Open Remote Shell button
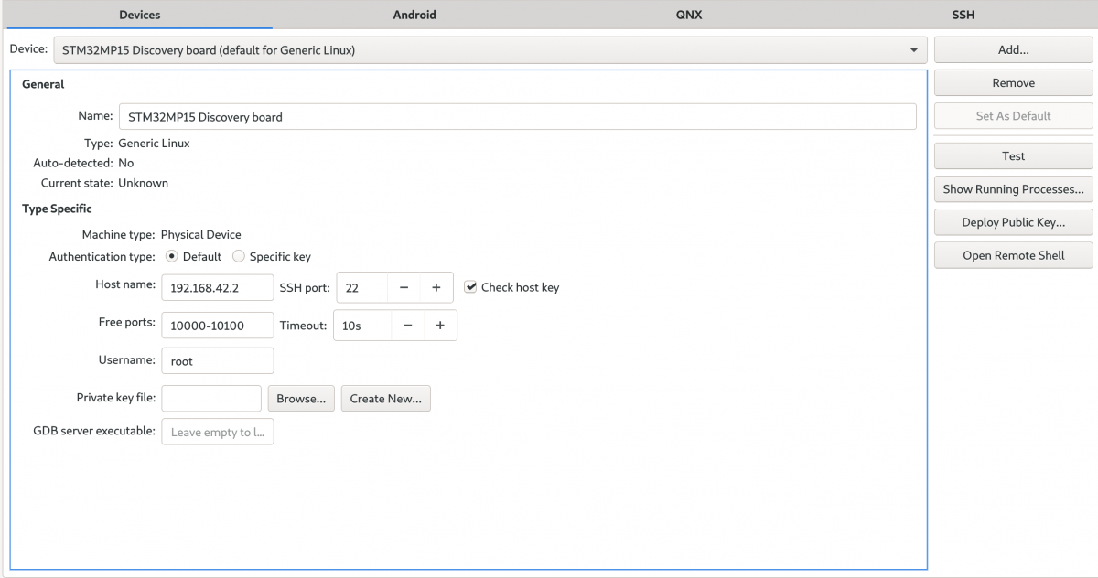The image size is (1098, 578). tap(1014, 255)
